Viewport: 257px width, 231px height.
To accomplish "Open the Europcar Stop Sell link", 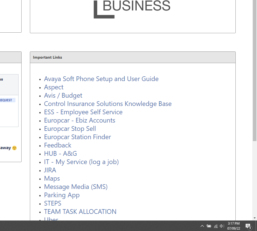I will click(x=70, y=129).
